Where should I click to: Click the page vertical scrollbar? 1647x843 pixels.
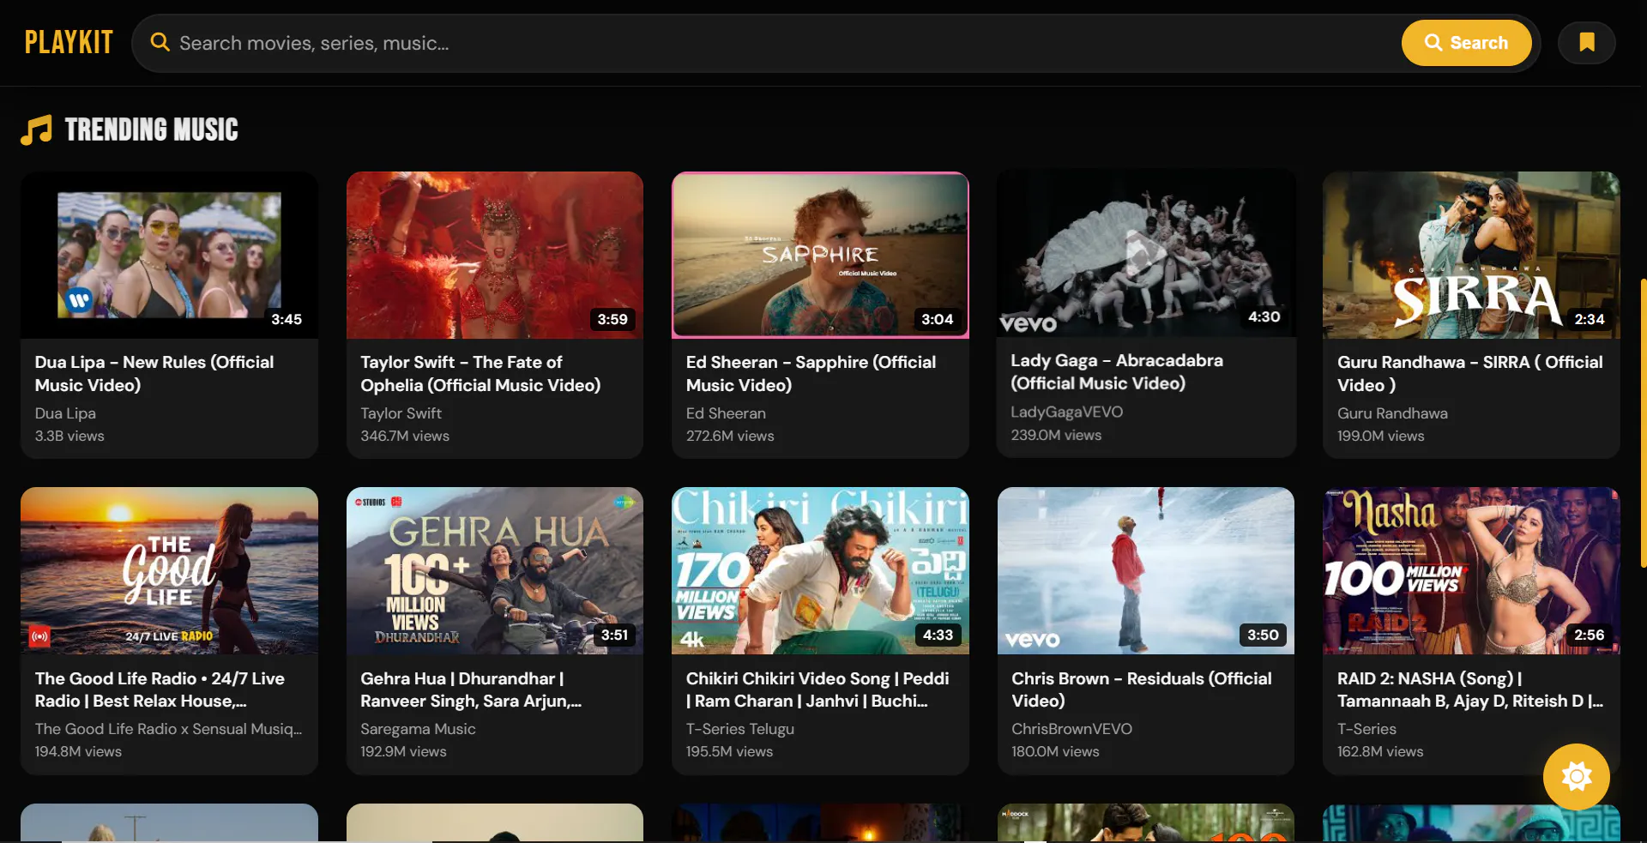point(1643,423)
